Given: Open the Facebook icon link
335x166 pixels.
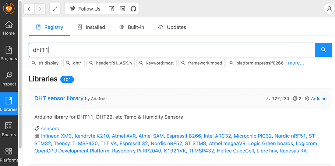Looking at the screenshot, I should point(111,9).
